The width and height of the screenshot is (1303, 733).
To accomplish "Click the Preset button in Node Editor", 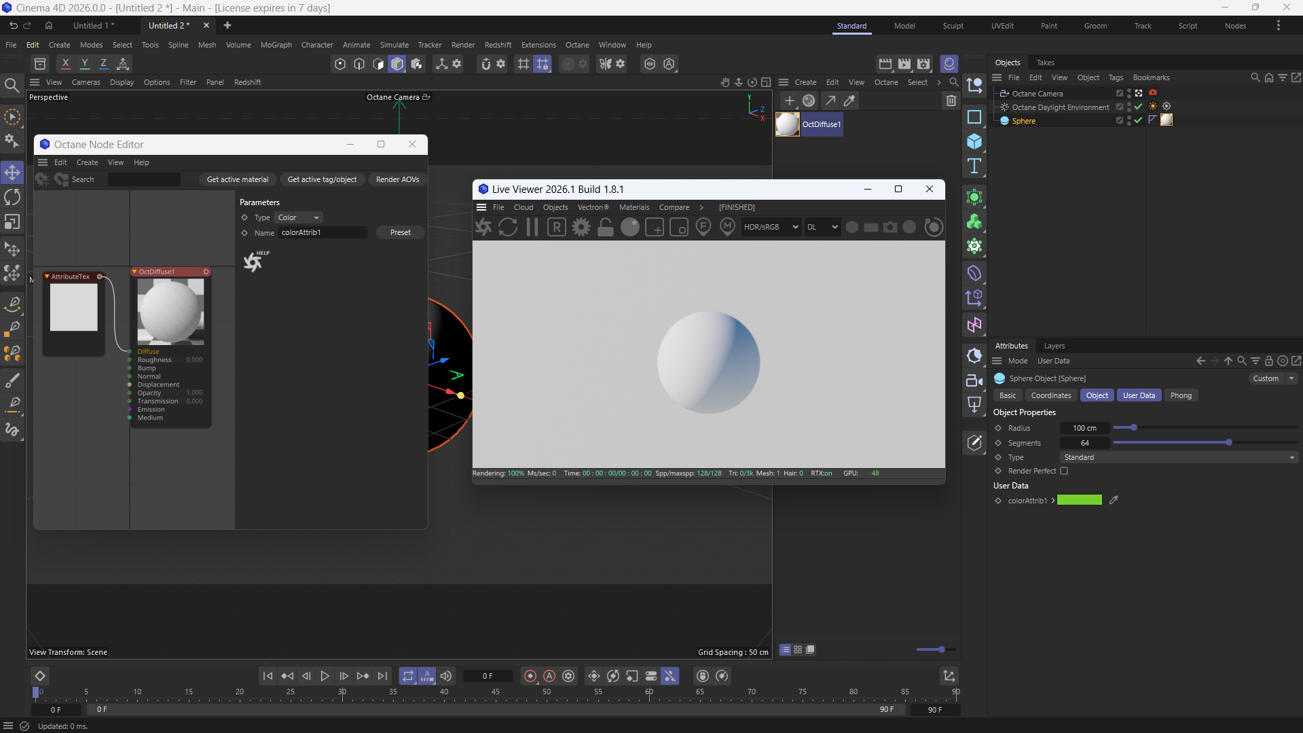I will [x=400, y=232].
